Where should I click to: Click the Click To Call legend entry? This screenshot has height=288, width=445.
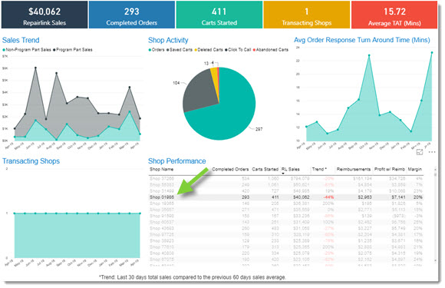tap(238, 50)
